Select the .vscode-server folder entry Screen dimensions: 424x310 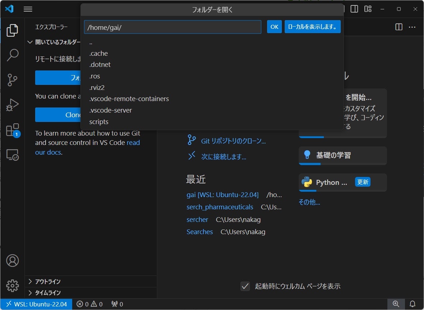[x=212, y=110]
